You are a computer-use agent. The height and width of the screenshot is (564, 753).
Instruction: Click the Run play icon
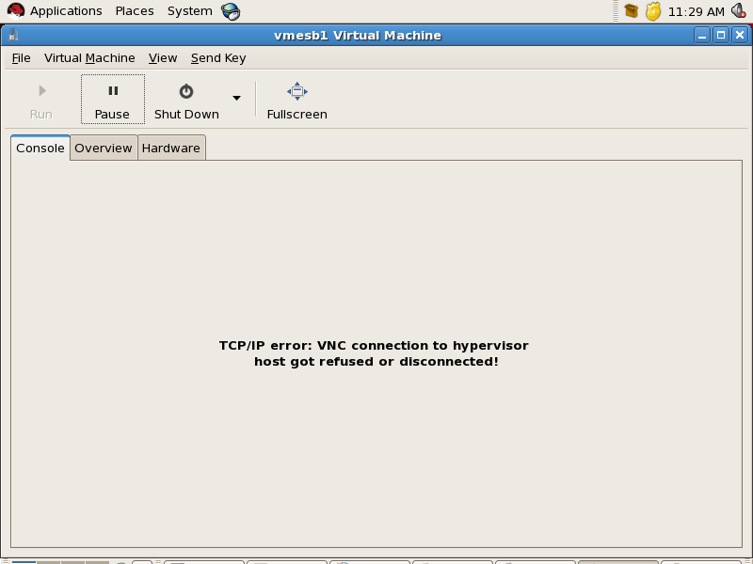point(41,91)
